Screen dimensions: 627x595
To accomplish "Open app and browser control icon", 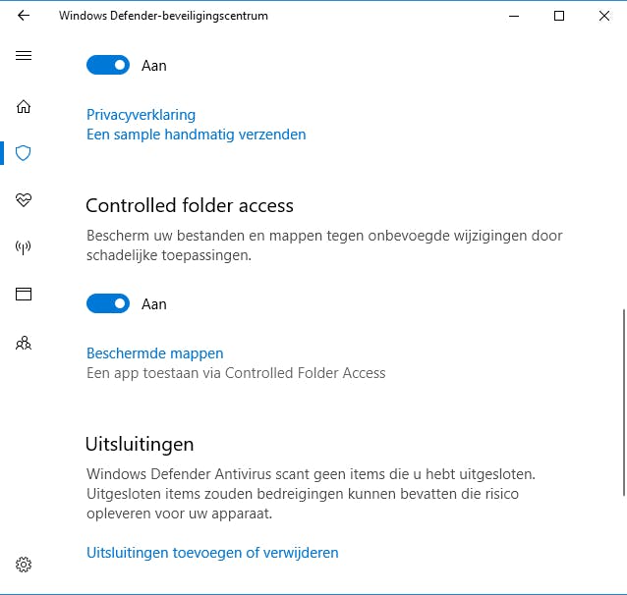I will [x=24, y=294].
